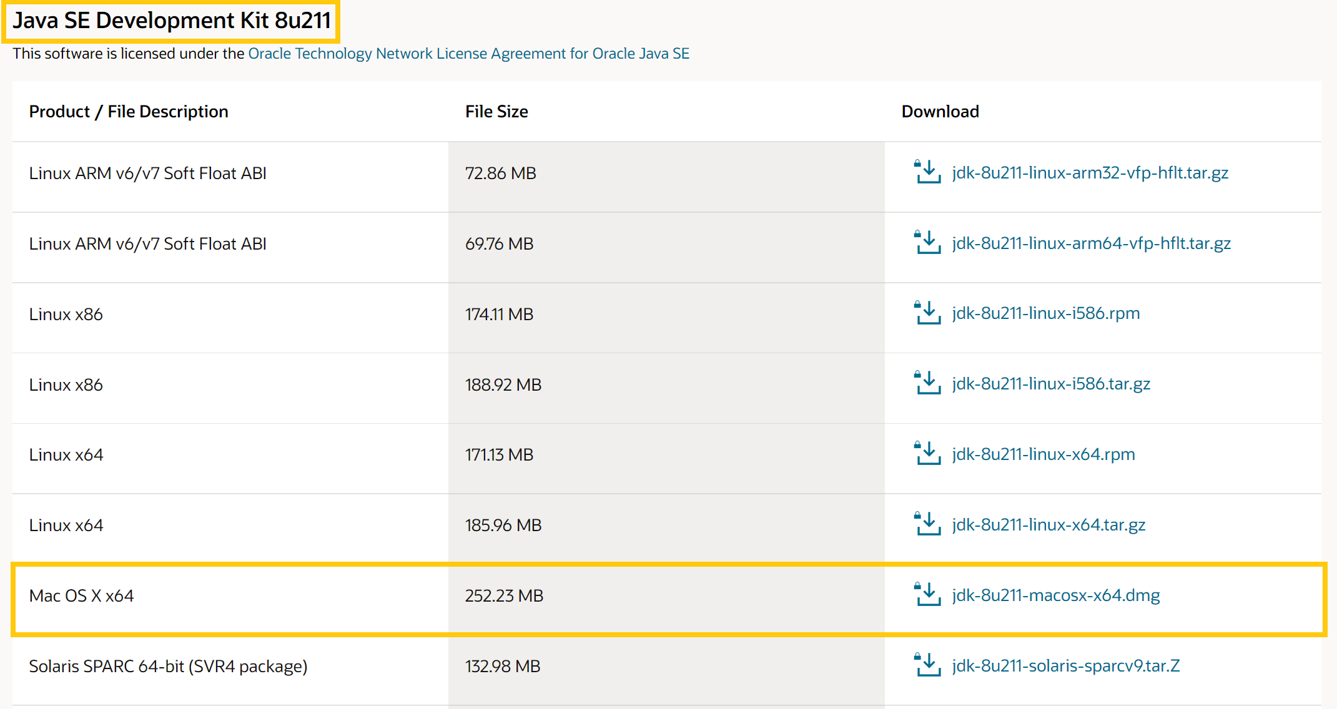Click download icon for jdk-8u211-linux-x64.rpm
Screen dimensions: 1337x709
coord(927,453)
